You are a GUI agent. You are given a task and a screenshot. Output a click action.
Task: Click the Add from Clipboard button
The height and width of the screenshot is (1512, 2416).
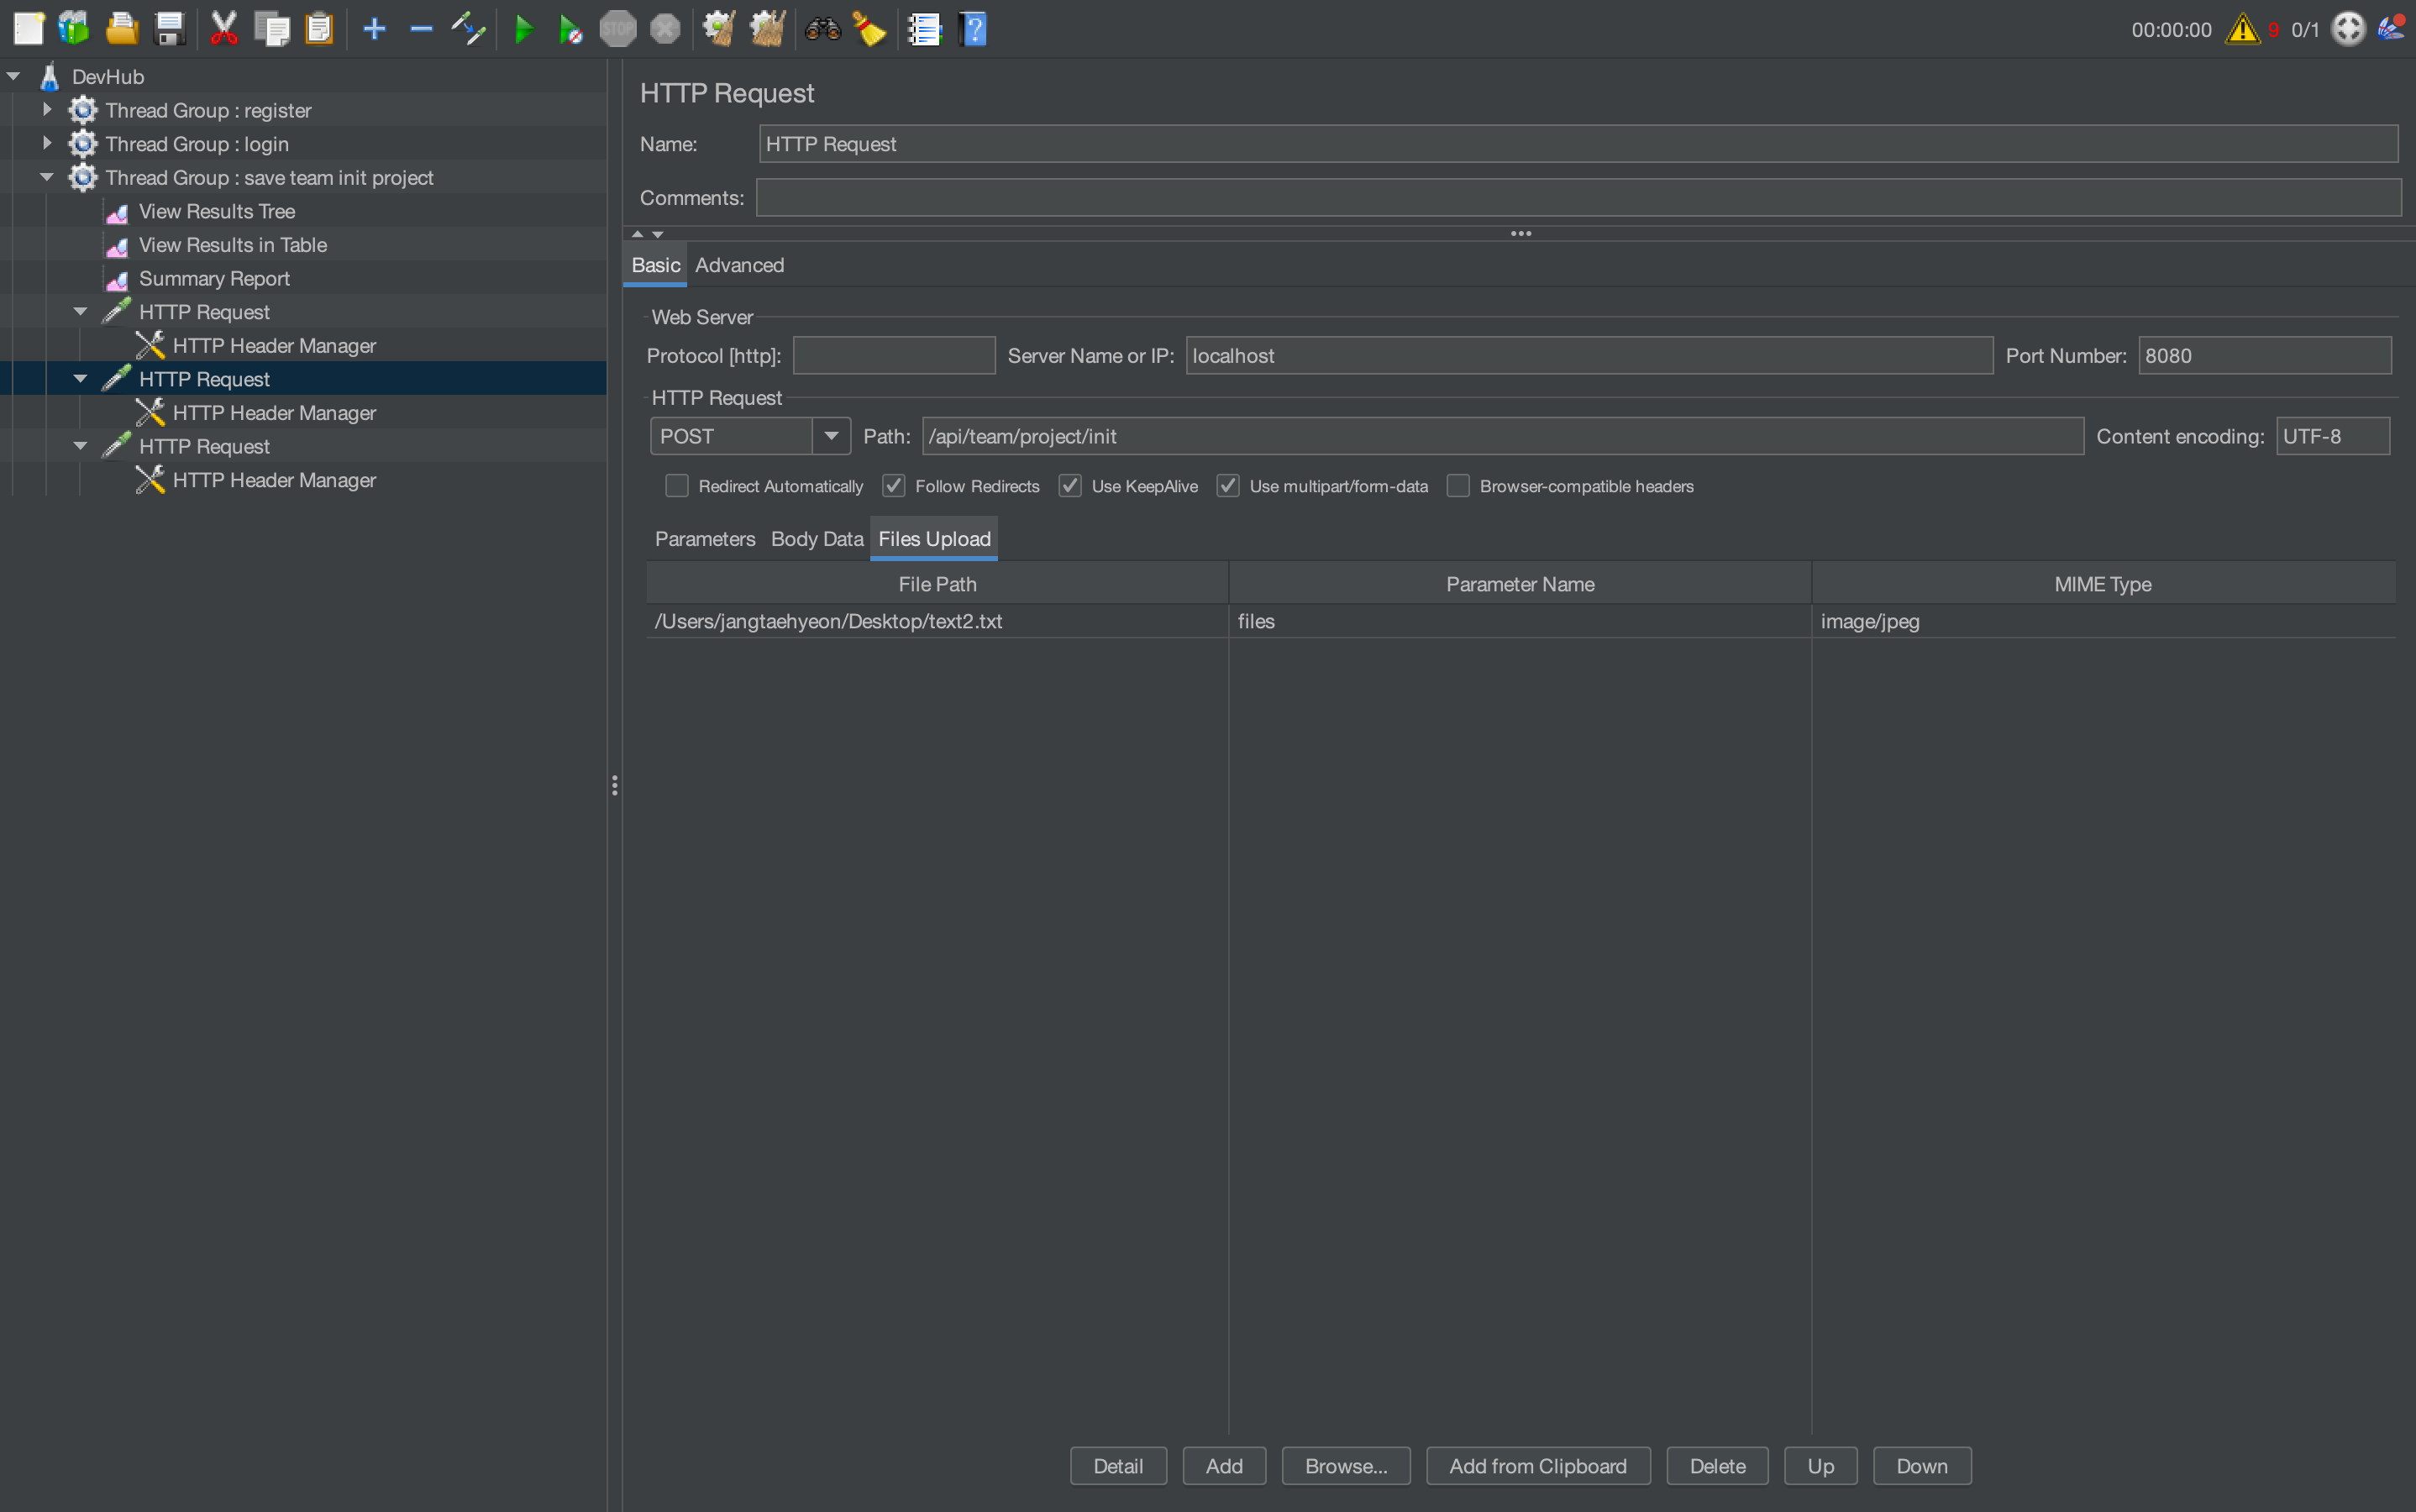click(1537, 1466)
